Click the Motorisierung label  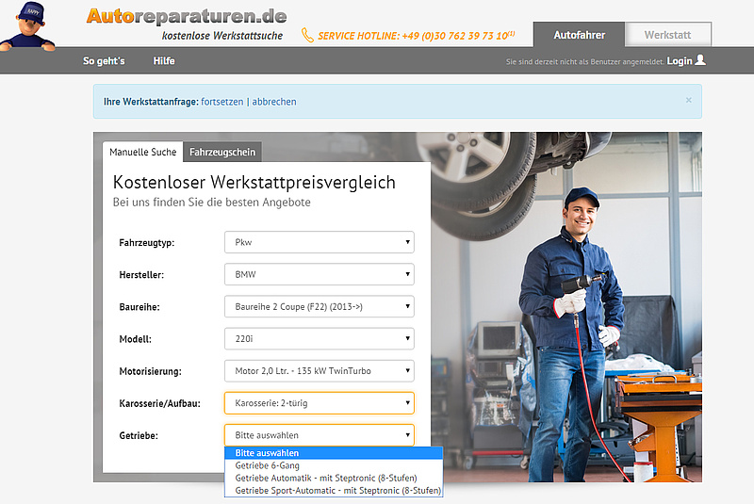(150, 371)
